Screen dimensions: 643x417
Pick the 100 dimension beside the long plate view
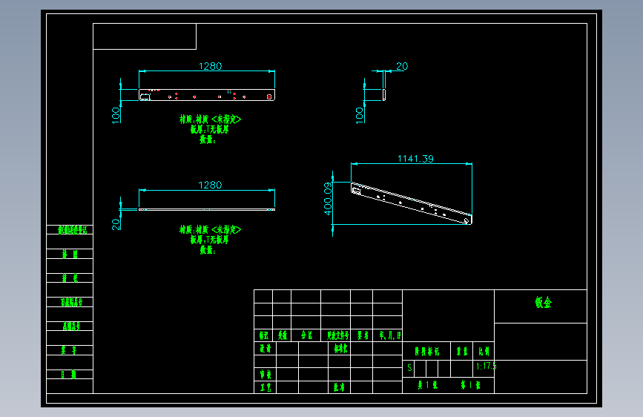pos(116,115)
